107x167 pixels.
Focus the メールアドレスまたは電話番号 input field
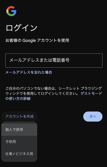click(54, 61)
